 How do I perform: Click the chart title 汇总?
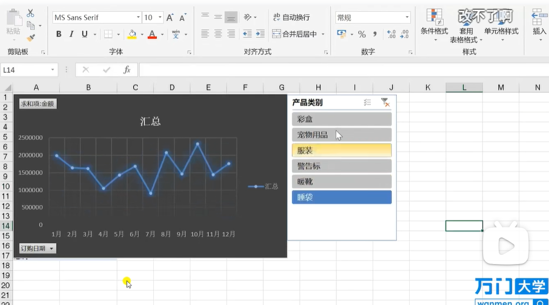[150, 121]
